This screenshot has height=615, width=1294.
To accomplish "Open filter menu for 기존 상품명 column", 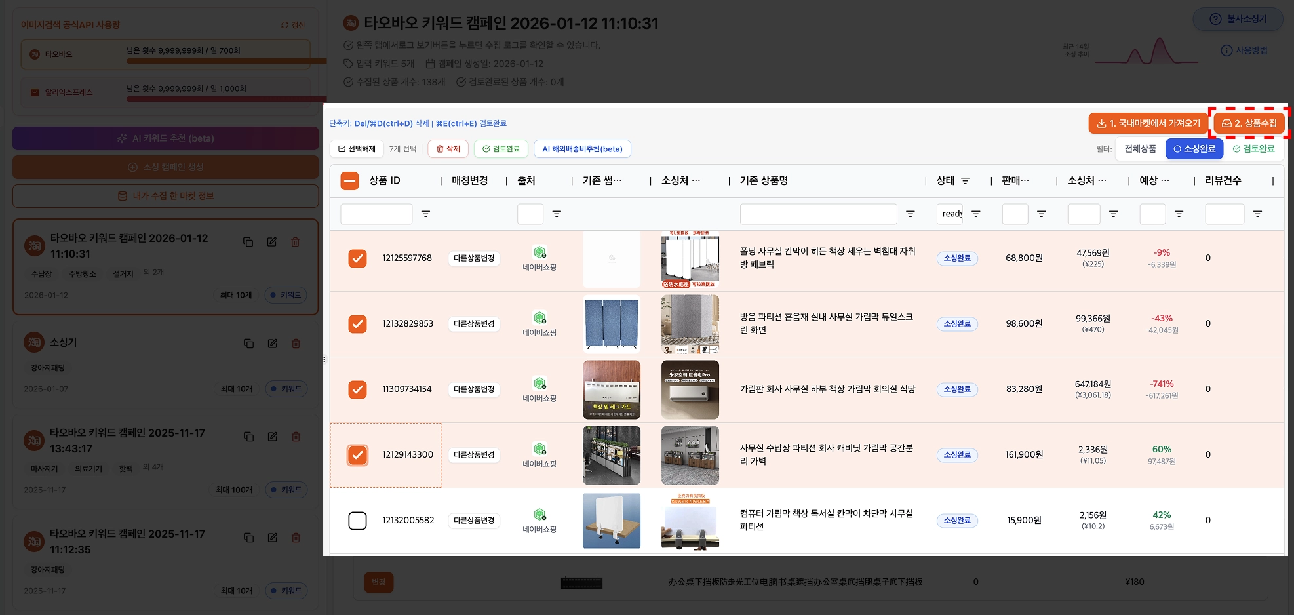I will (x=910, y=214).
